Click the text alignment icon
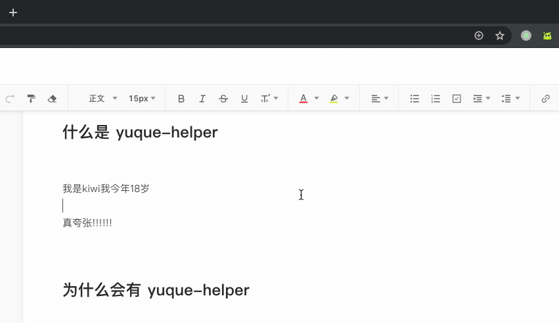Screen dimensions: 559x323 (x=375, y=99)
